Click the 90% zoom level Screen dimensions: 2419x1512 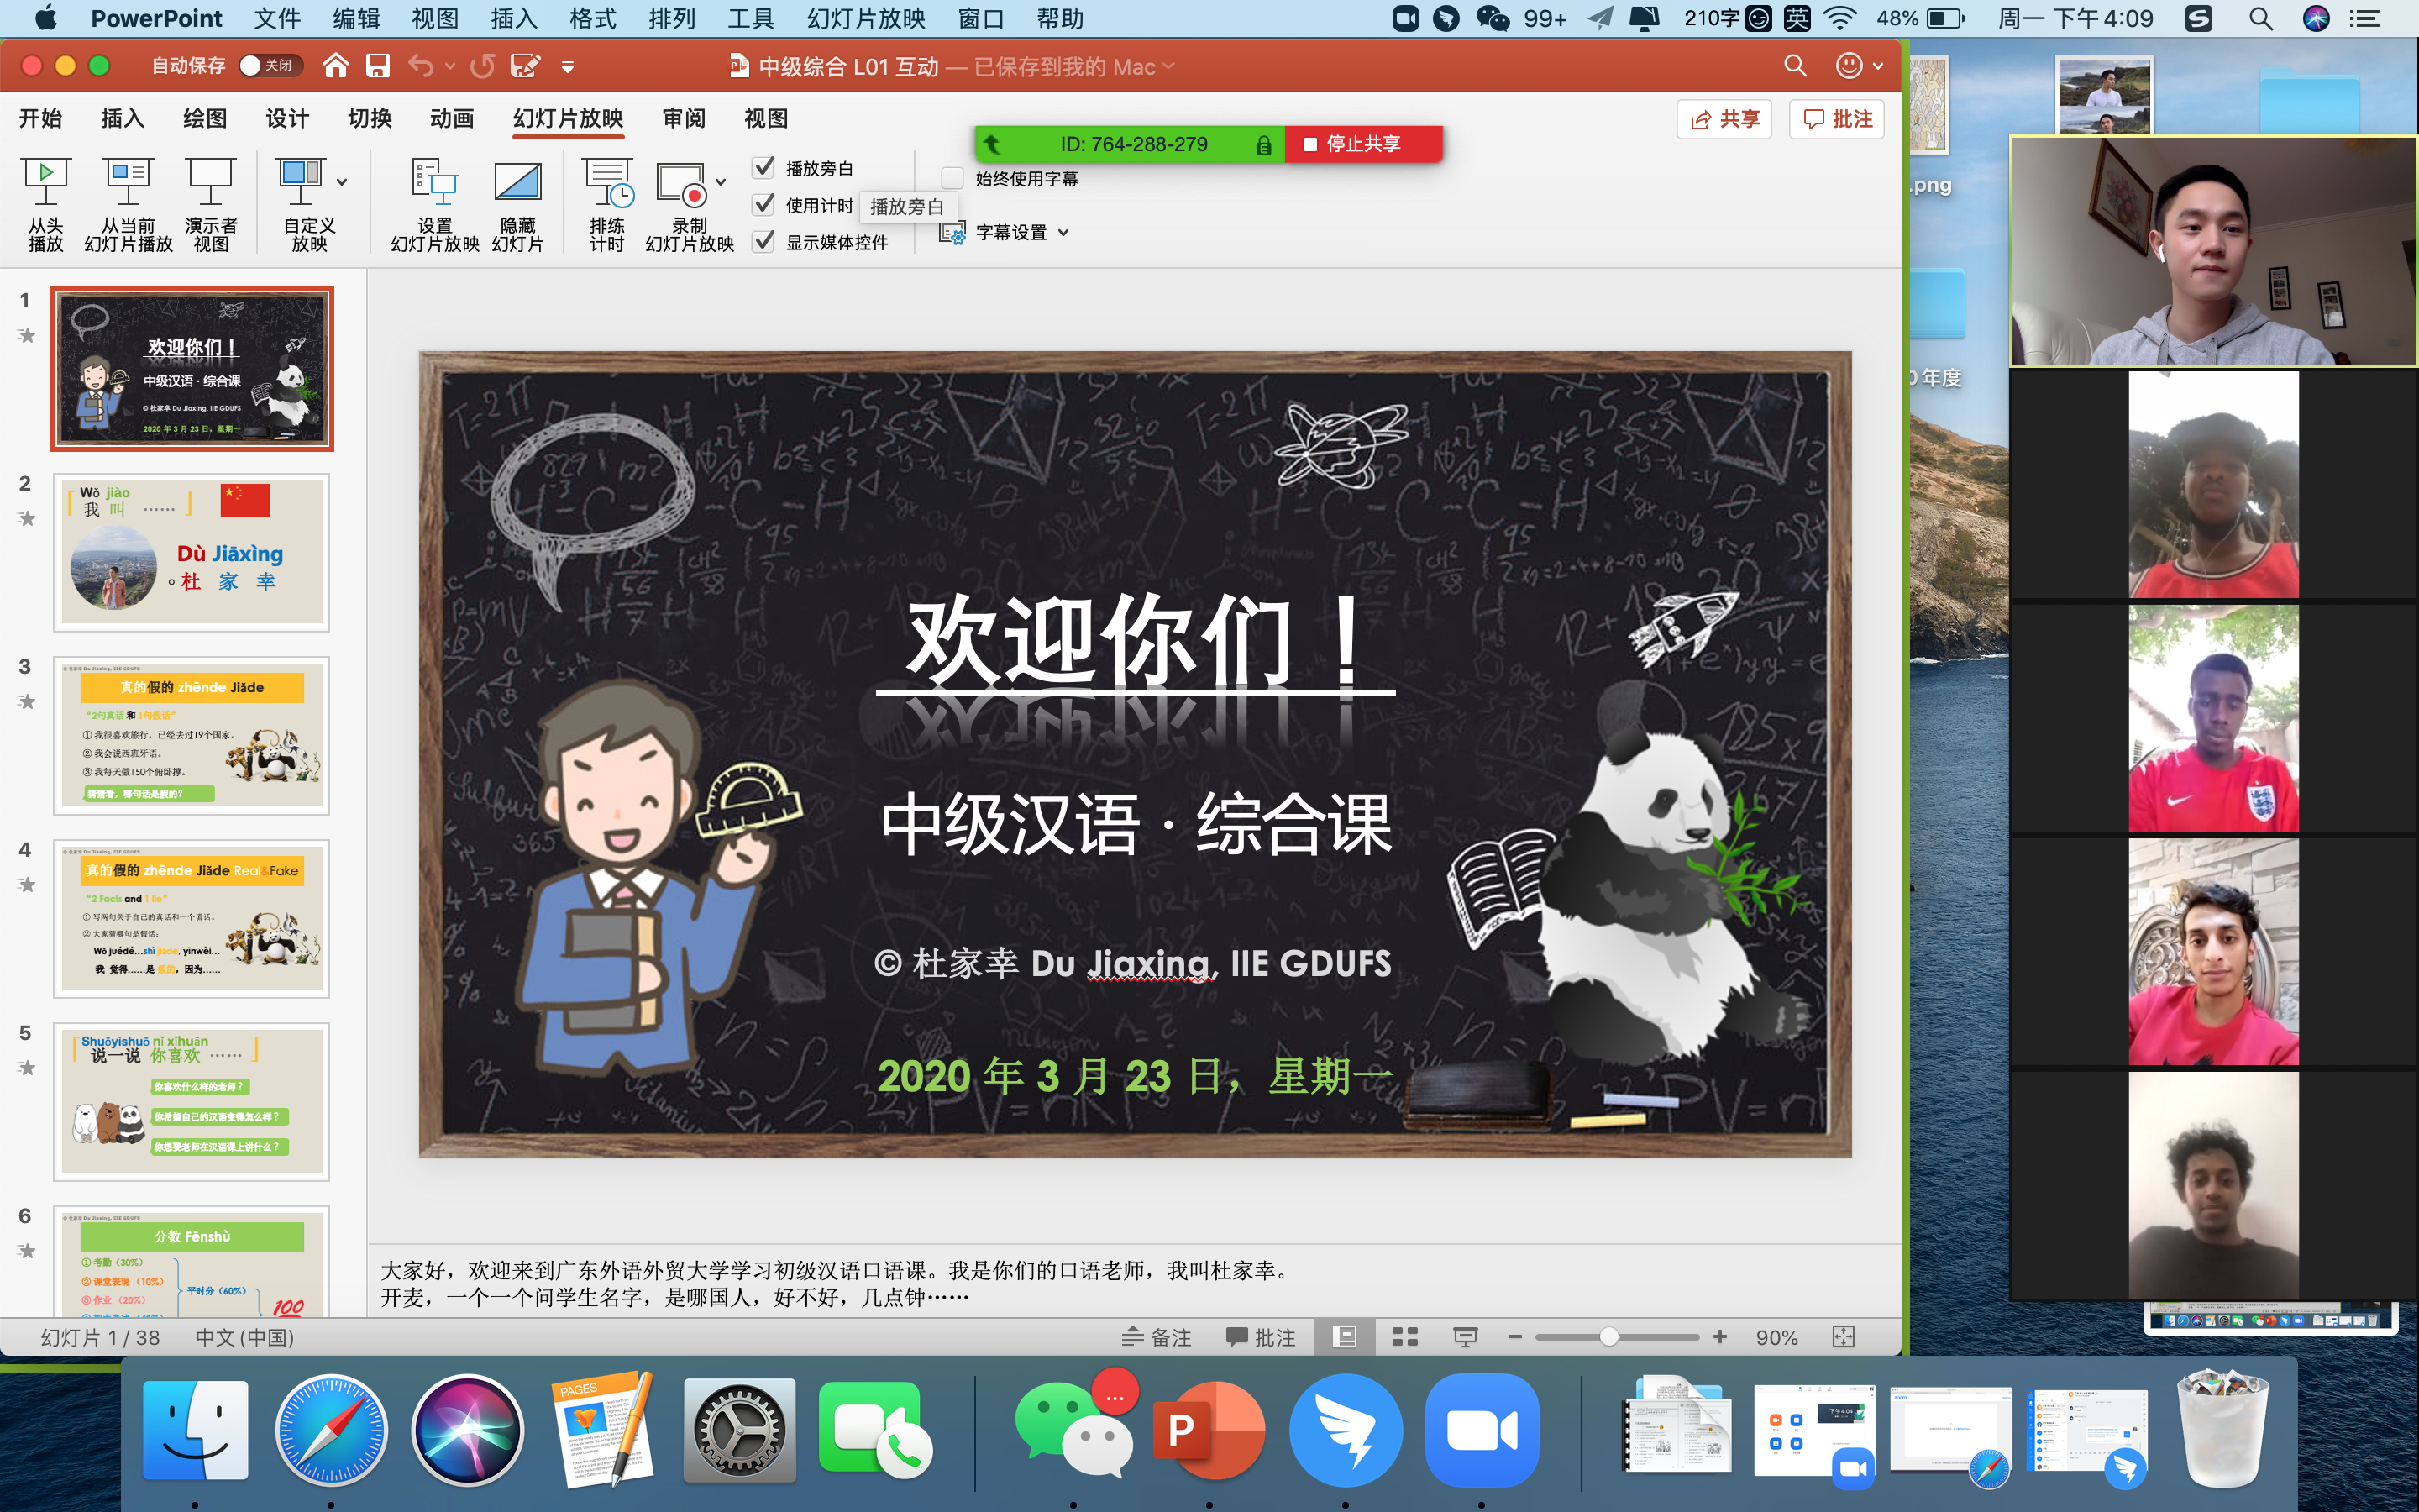click(x=1776, y=1337)
